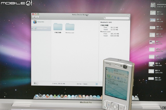Zoom Nokia Device Browser with green button
The height and width of the screenshot is (110, 166).
tap(38, 14)
